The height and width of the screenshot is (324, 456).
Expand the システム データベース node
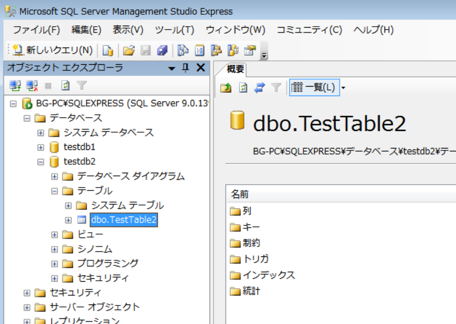pos(41,133)
